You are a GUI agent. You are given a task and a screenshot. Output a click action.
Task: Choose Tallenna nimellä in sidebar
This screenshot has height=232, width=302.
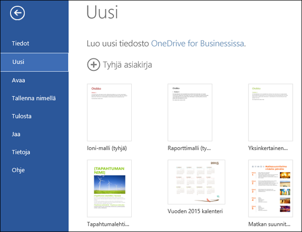34,98
